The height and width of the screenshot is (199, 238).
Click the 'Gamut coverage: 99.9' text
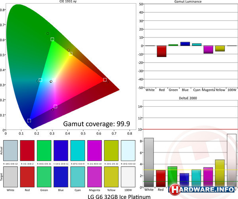[x=96, y=124]
